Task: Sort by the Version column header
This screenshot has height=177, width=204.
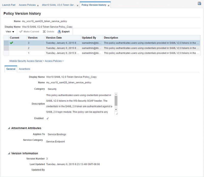Action: click(36, 38)
